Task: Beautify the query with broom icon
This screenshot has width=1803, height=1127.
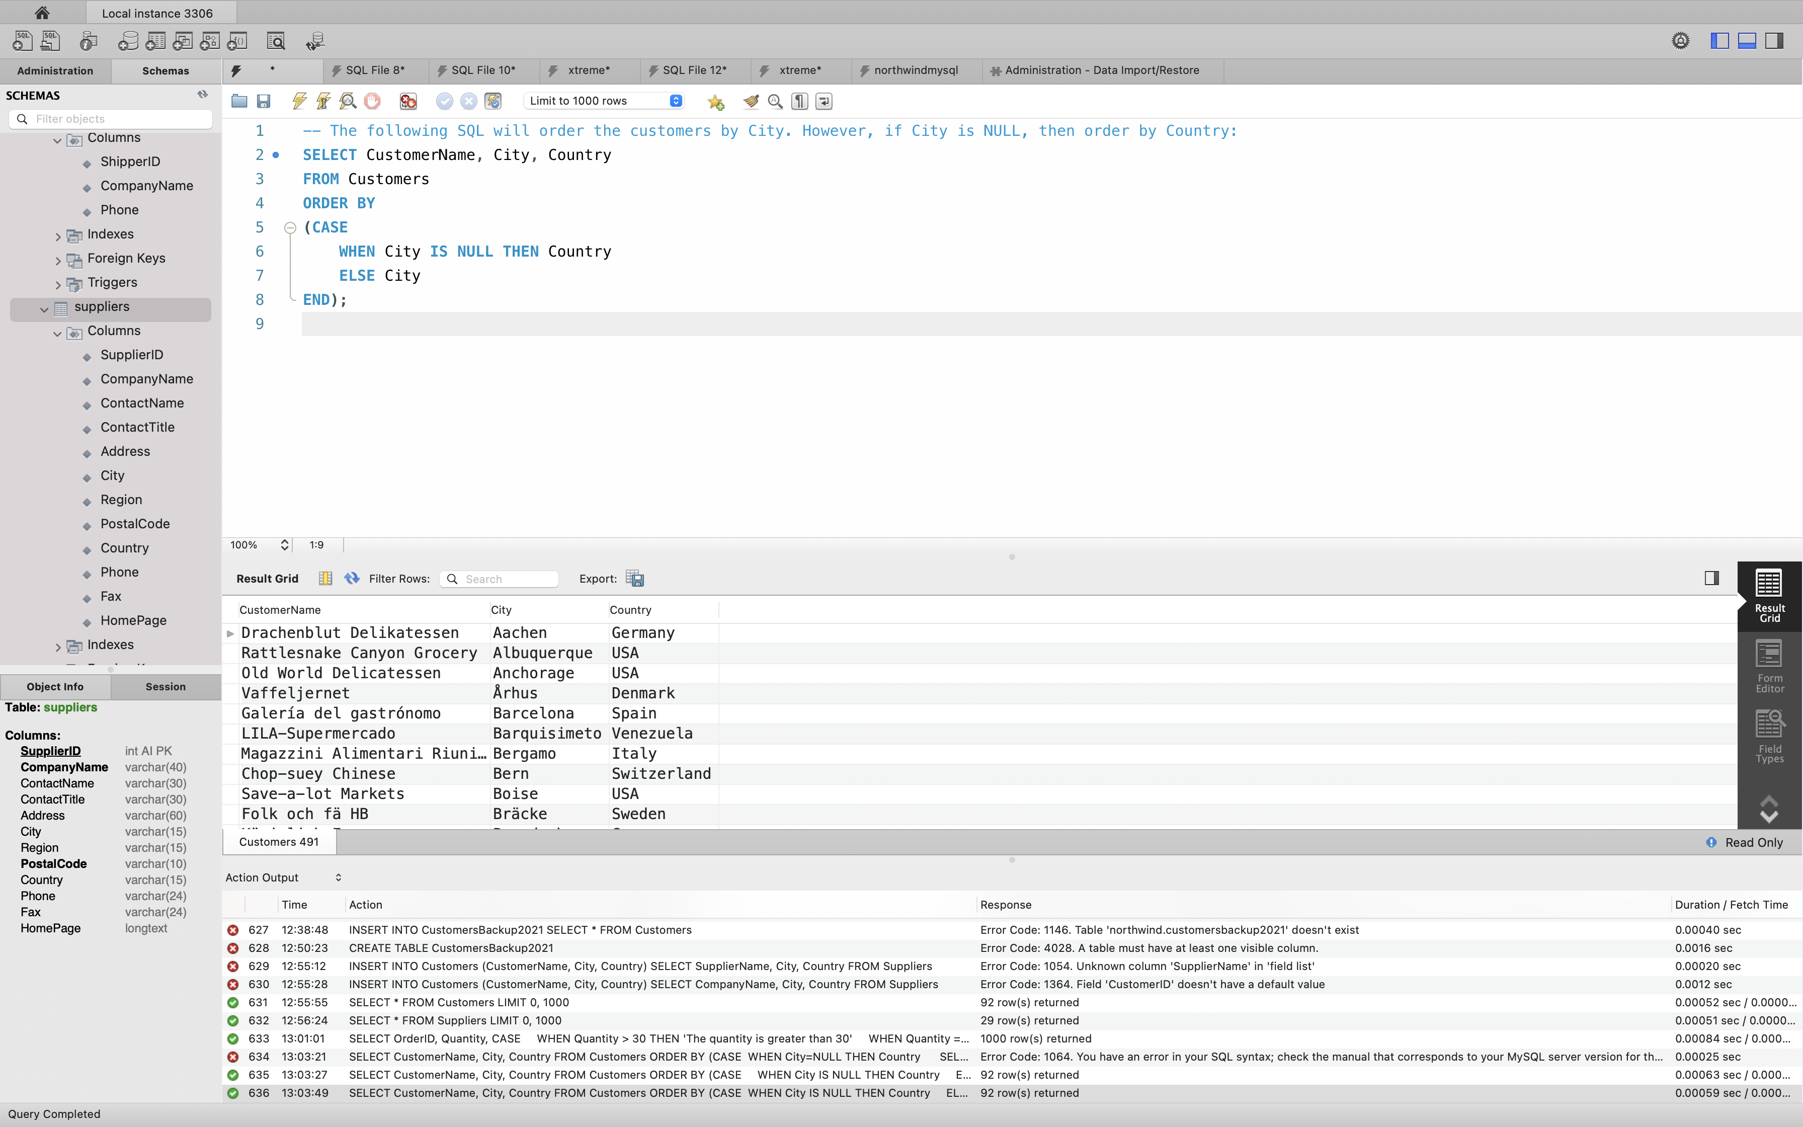Action: [x=750, y=101]
